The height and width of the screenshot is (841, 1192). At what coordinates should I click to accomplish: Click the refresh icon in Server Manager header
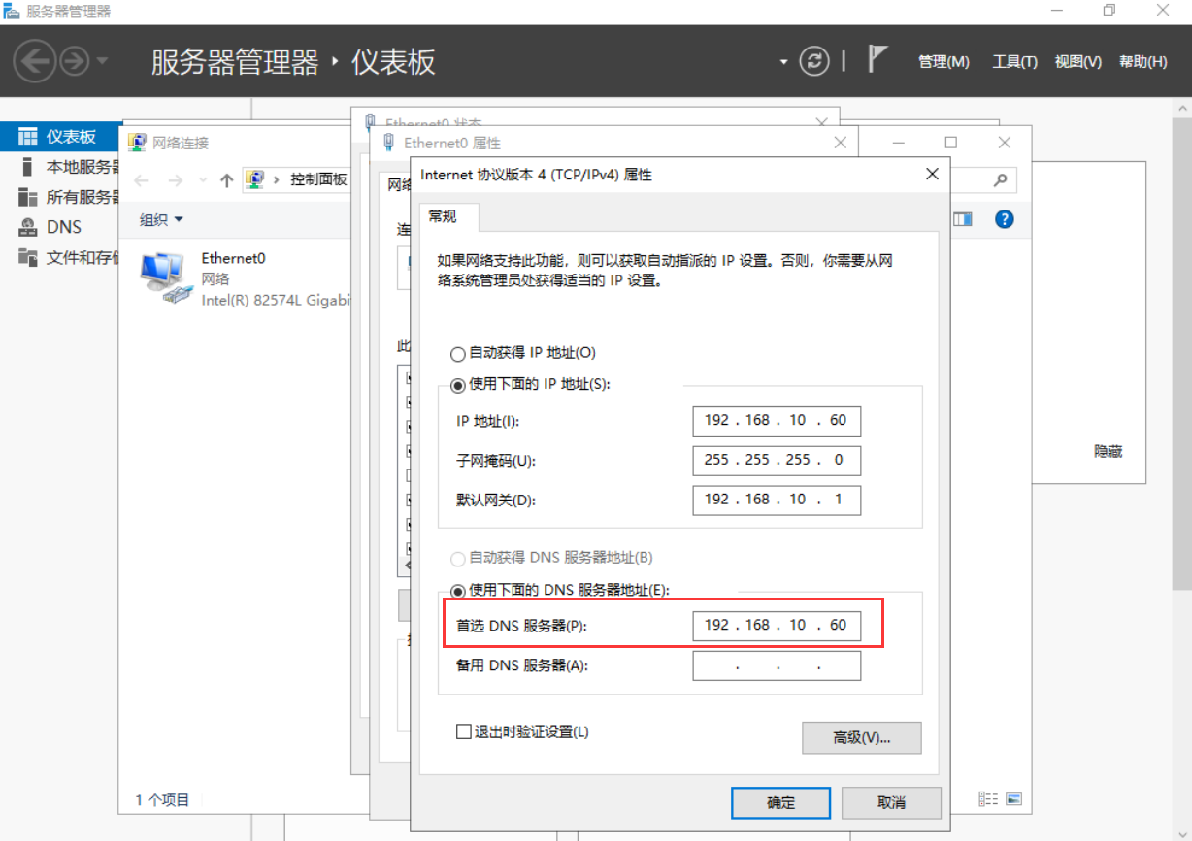[x=814, y=61]
